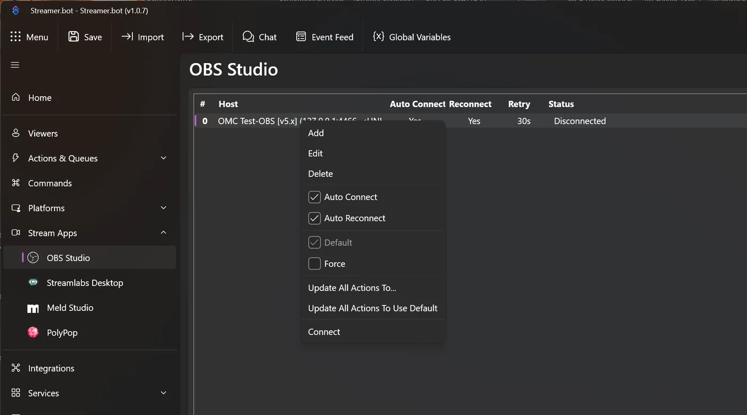Click the Default checkbox in context menu
This screenshot has width=747, height=415.
(x=314, y=243)
